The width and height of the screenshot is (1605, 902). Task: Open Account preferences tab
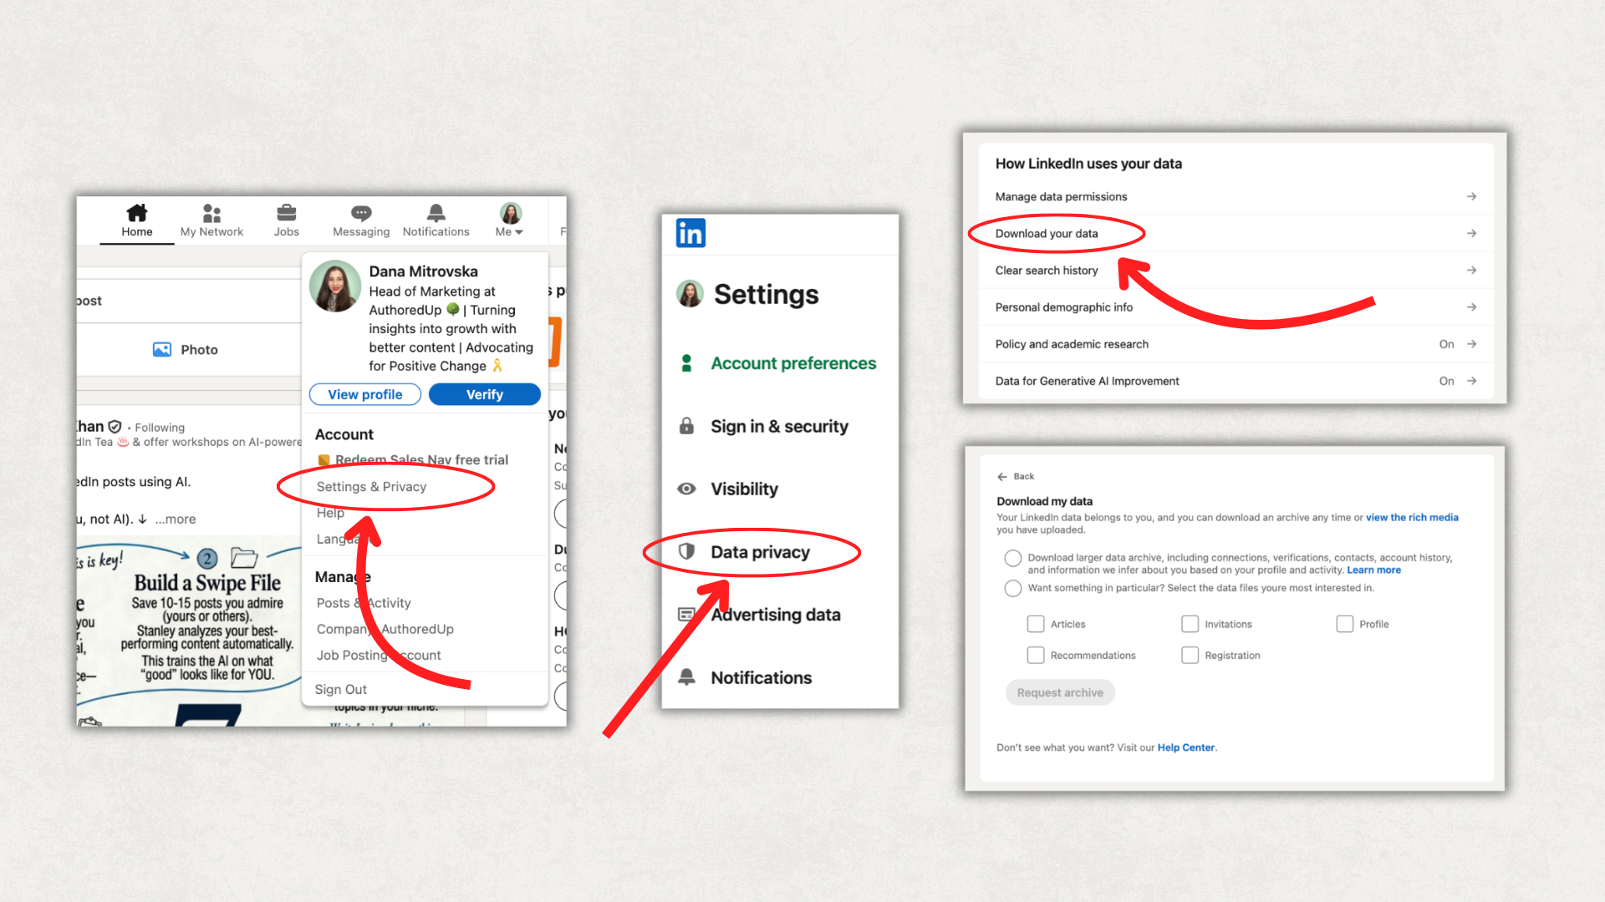tap(793, 363)
